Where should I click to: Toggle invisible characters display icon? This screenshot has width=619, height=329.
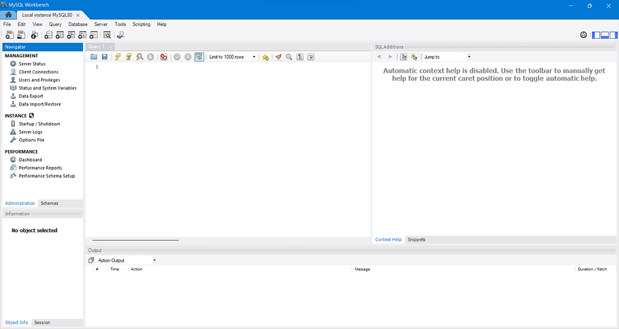300,57
